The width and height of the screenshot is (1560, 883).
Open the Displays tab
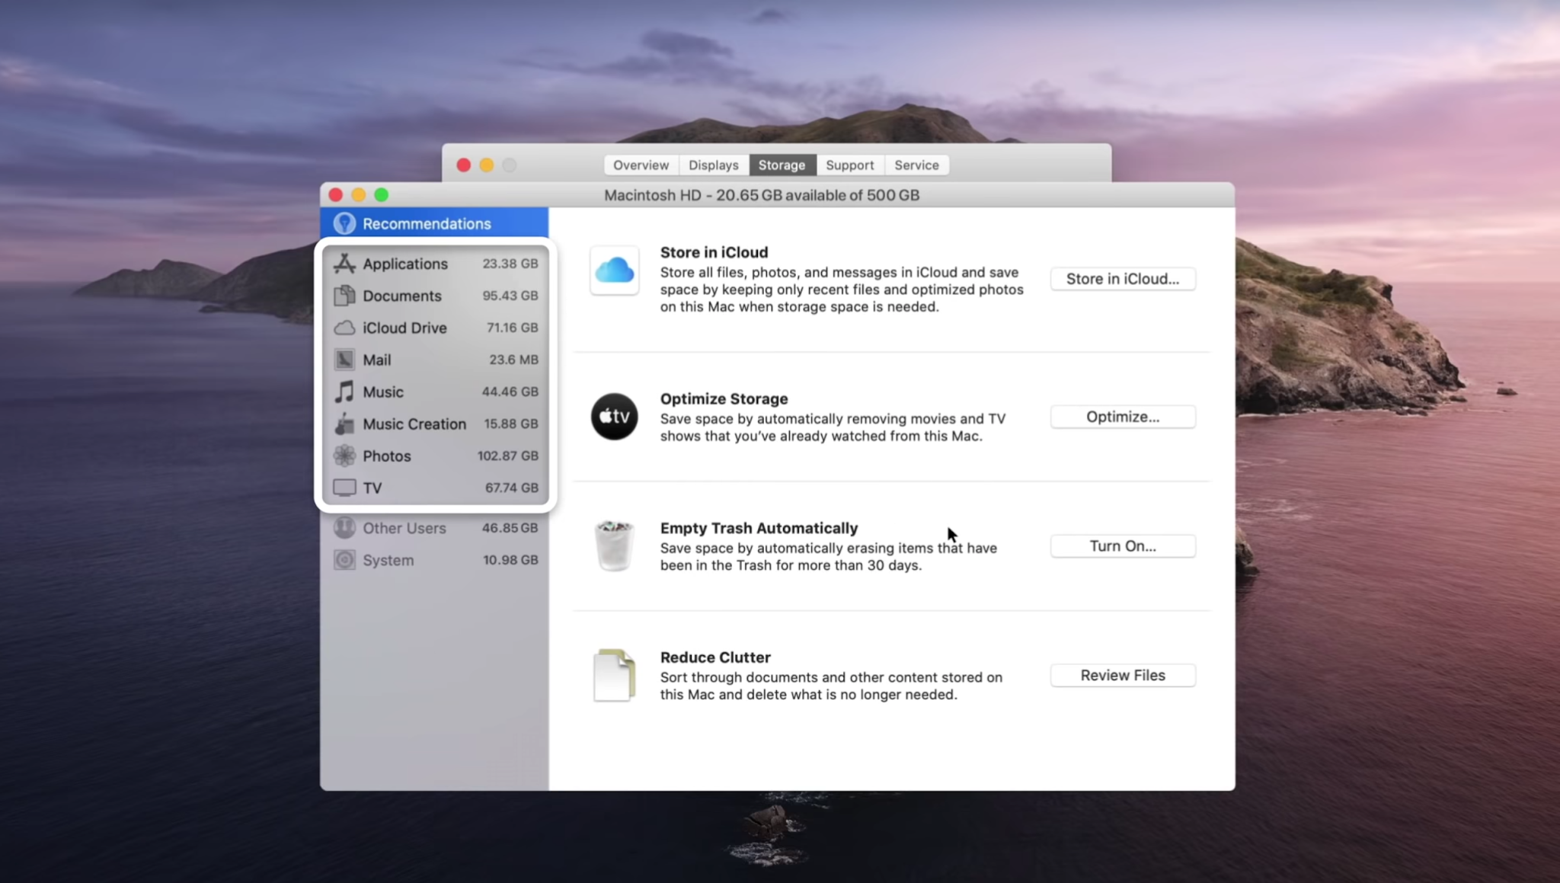(713, 165)
